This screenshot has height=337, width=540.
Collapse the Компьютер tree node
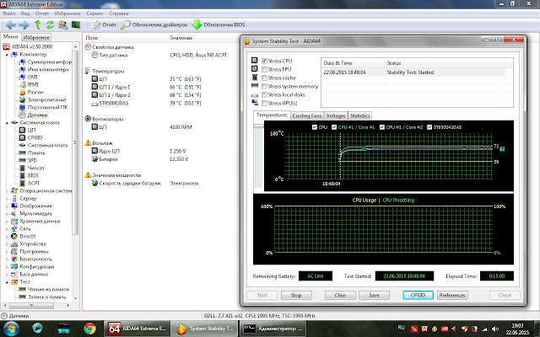click(x=7, y=54)
